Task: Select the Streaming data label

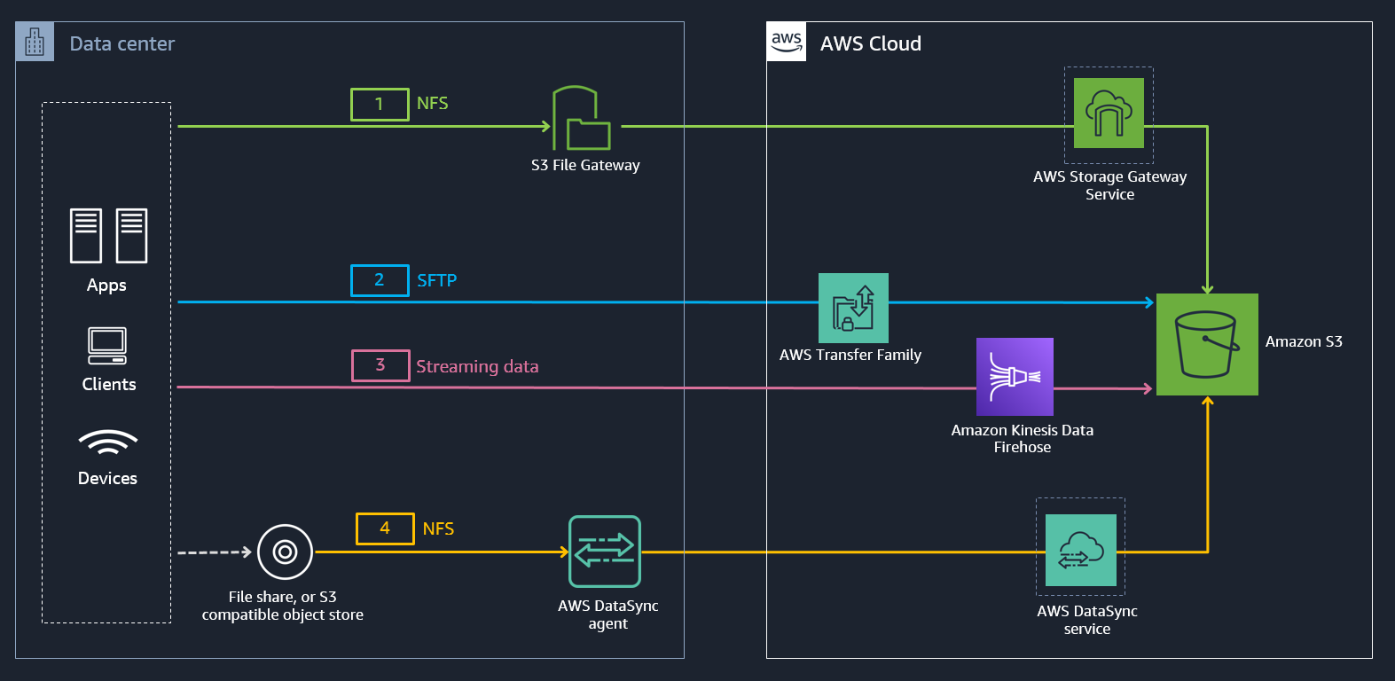Action: 477,366
